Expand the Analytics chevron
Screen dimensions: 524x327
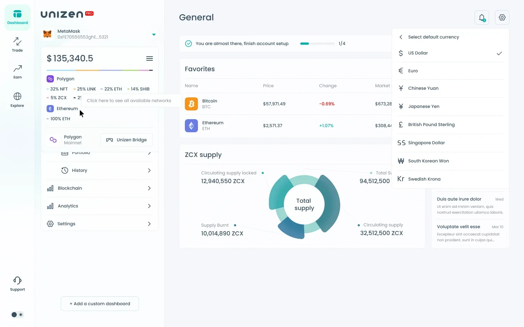(149, 206)
